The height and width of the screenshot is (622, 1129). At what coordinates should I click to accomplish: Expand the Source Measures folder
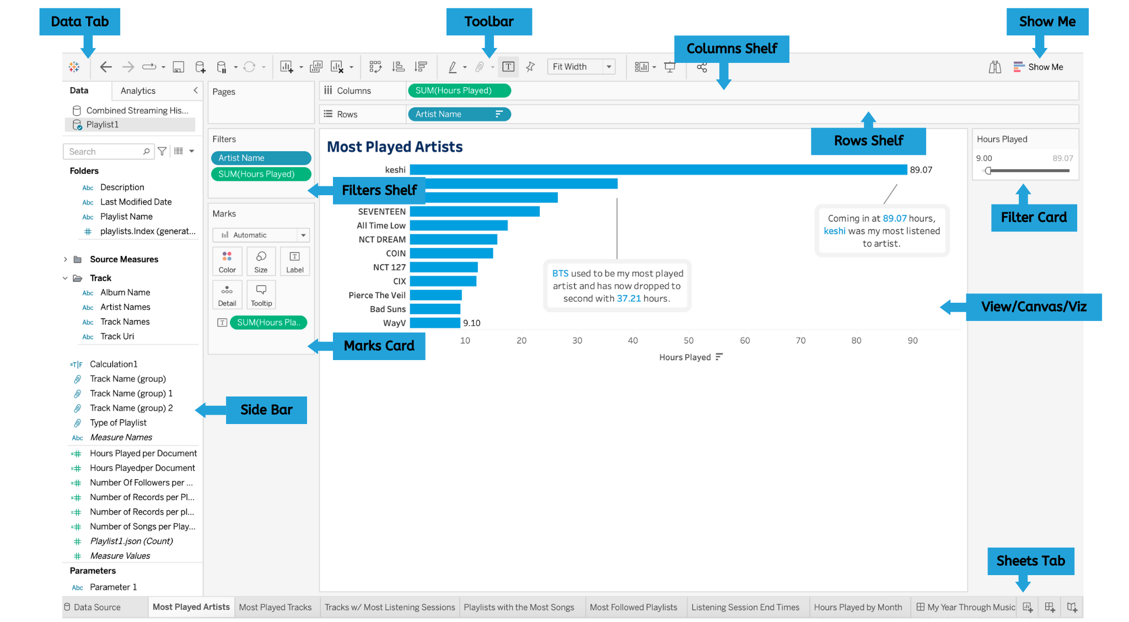tap(65, 259)
